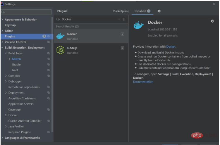The height and width of the screenshot is (145, 220).
Task: Click project-level icon beside Compiler
Action: (x=49, y=76)
